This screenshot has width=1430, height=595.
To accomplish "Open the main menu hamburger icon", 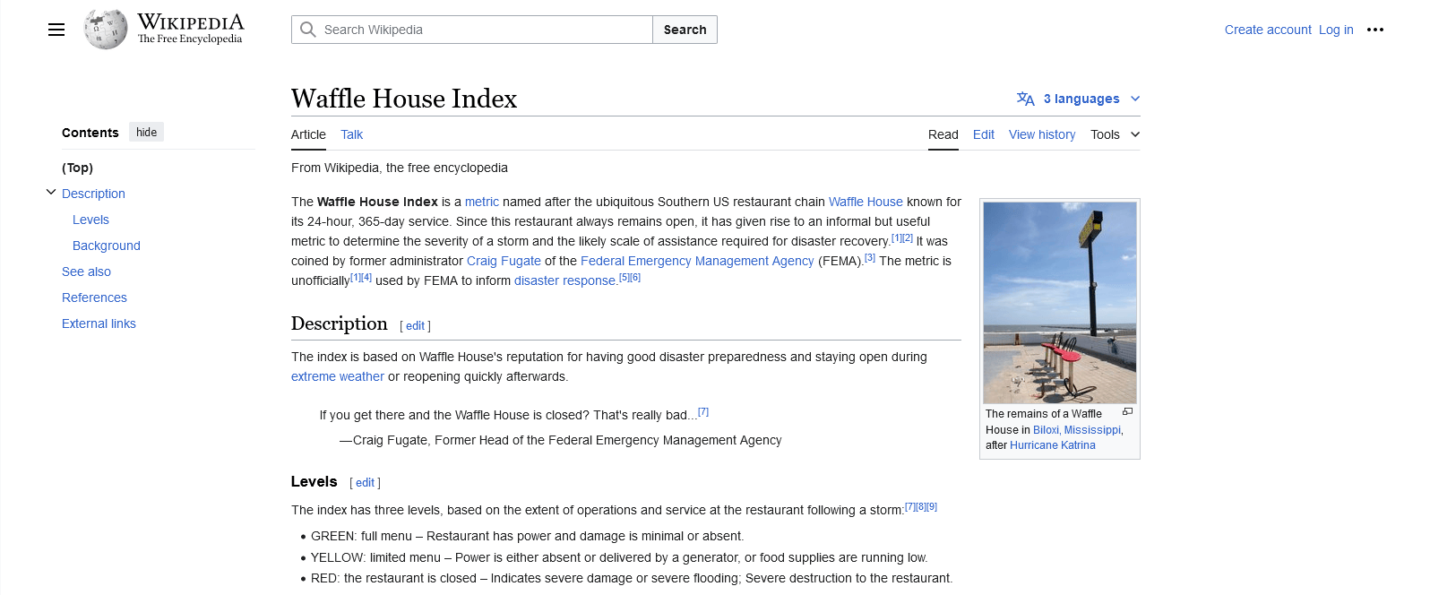I will coord(56,30).
